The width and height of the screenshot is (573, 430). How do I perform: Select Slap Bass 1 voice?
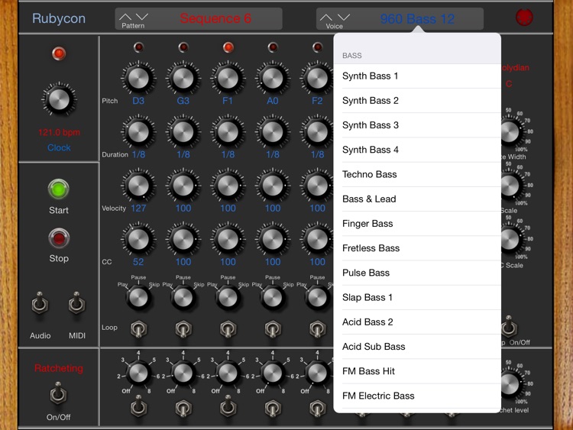417,297
